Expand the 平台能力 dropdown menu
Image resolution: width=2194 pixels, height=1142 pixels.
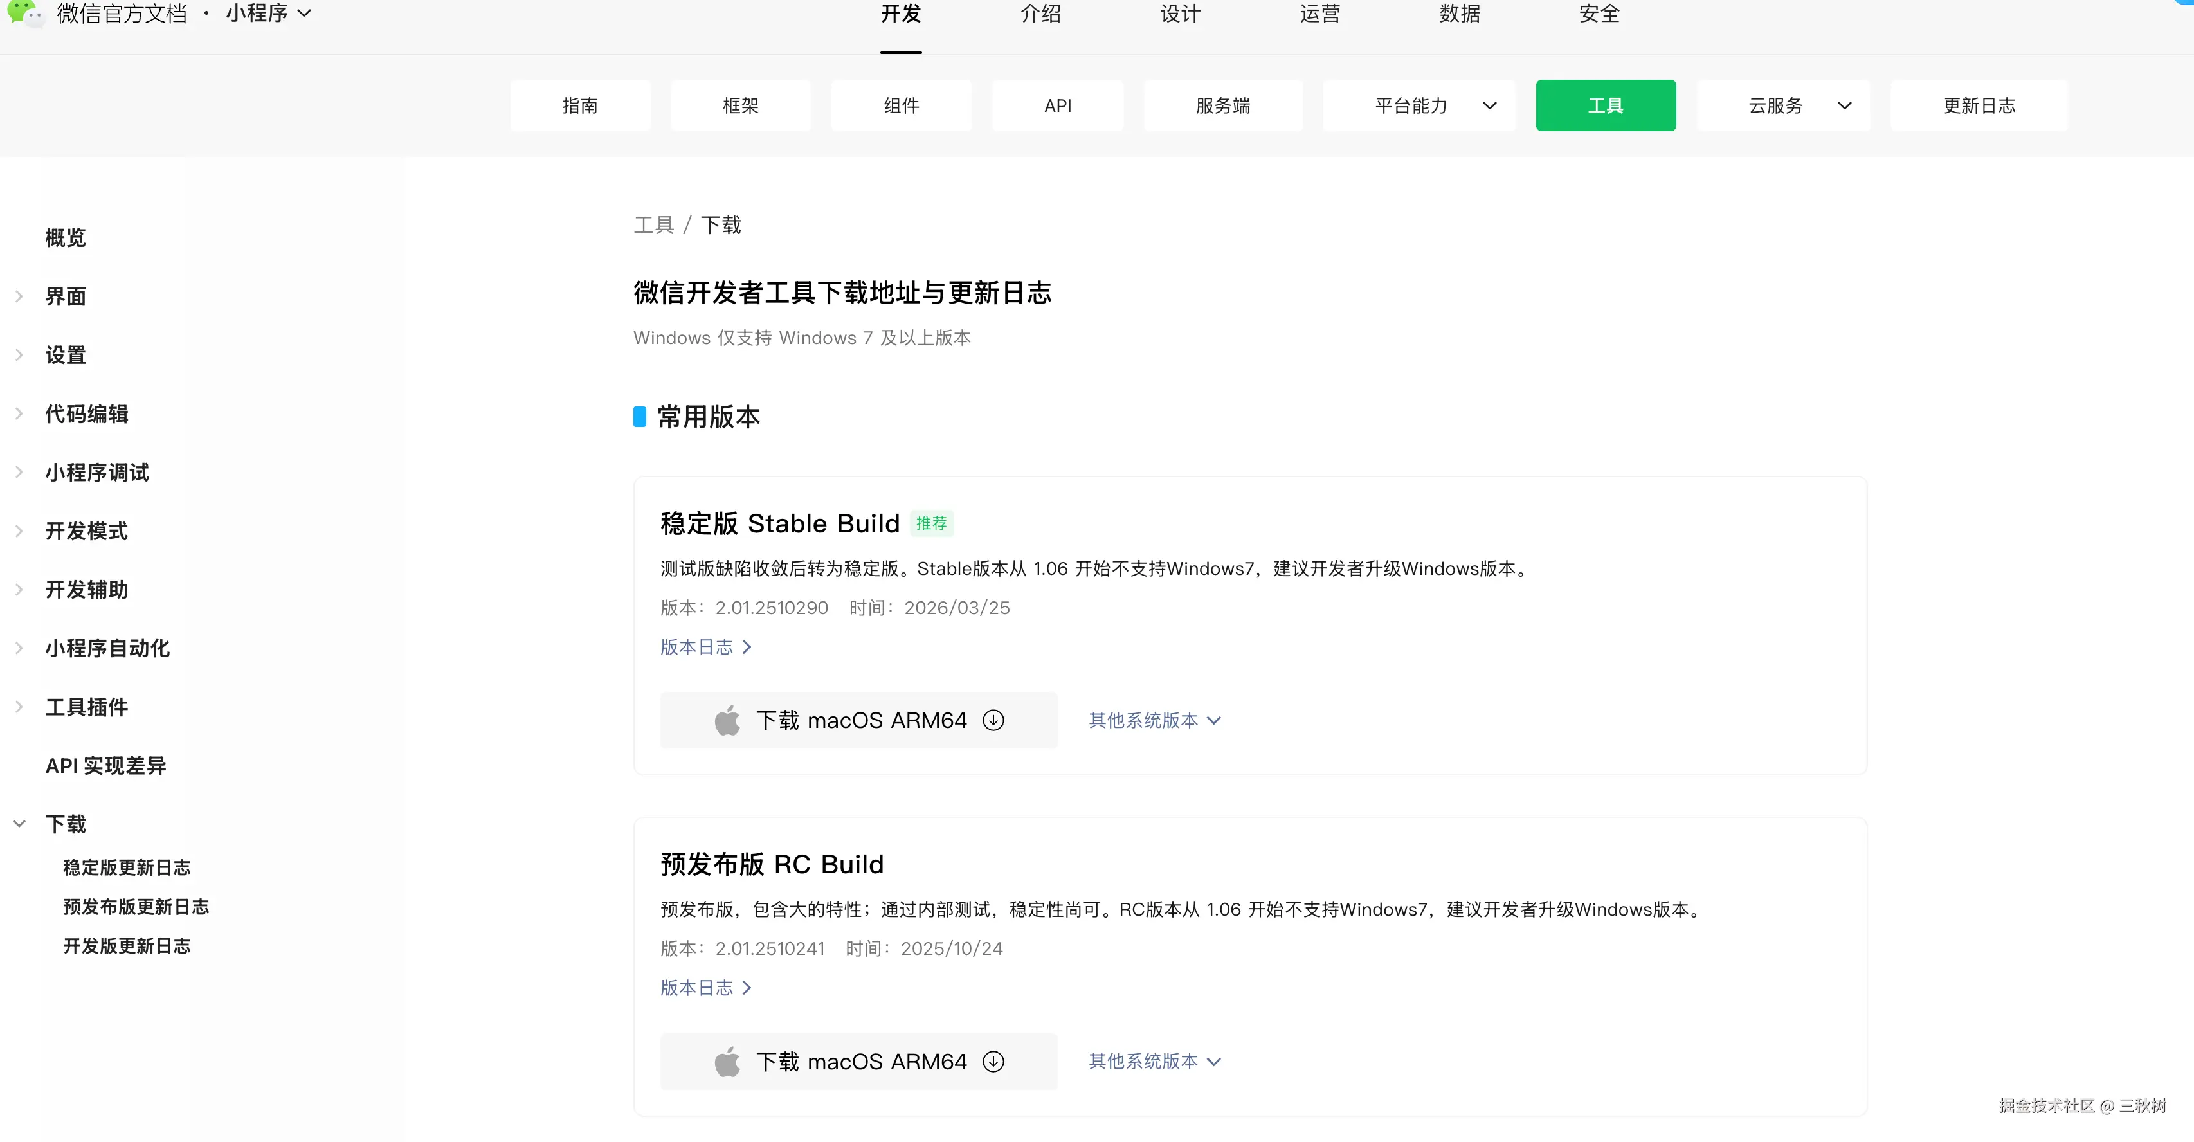pos(1419,105)
